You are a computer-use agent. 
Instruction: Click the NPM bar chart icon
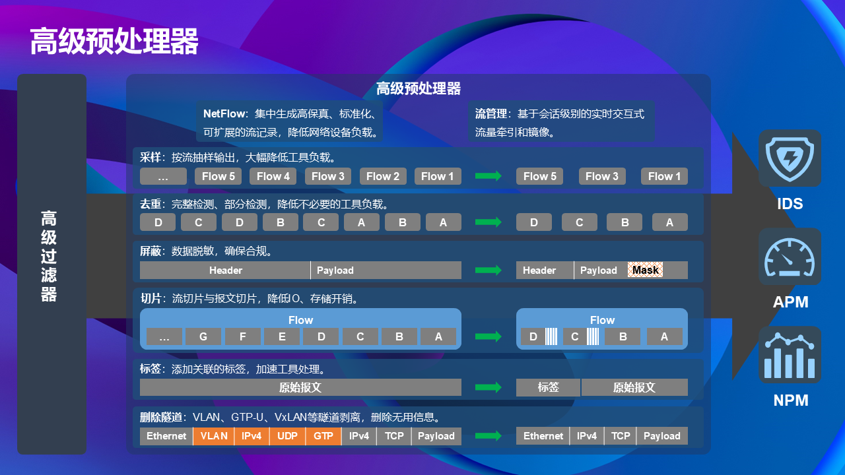(790, 355)
